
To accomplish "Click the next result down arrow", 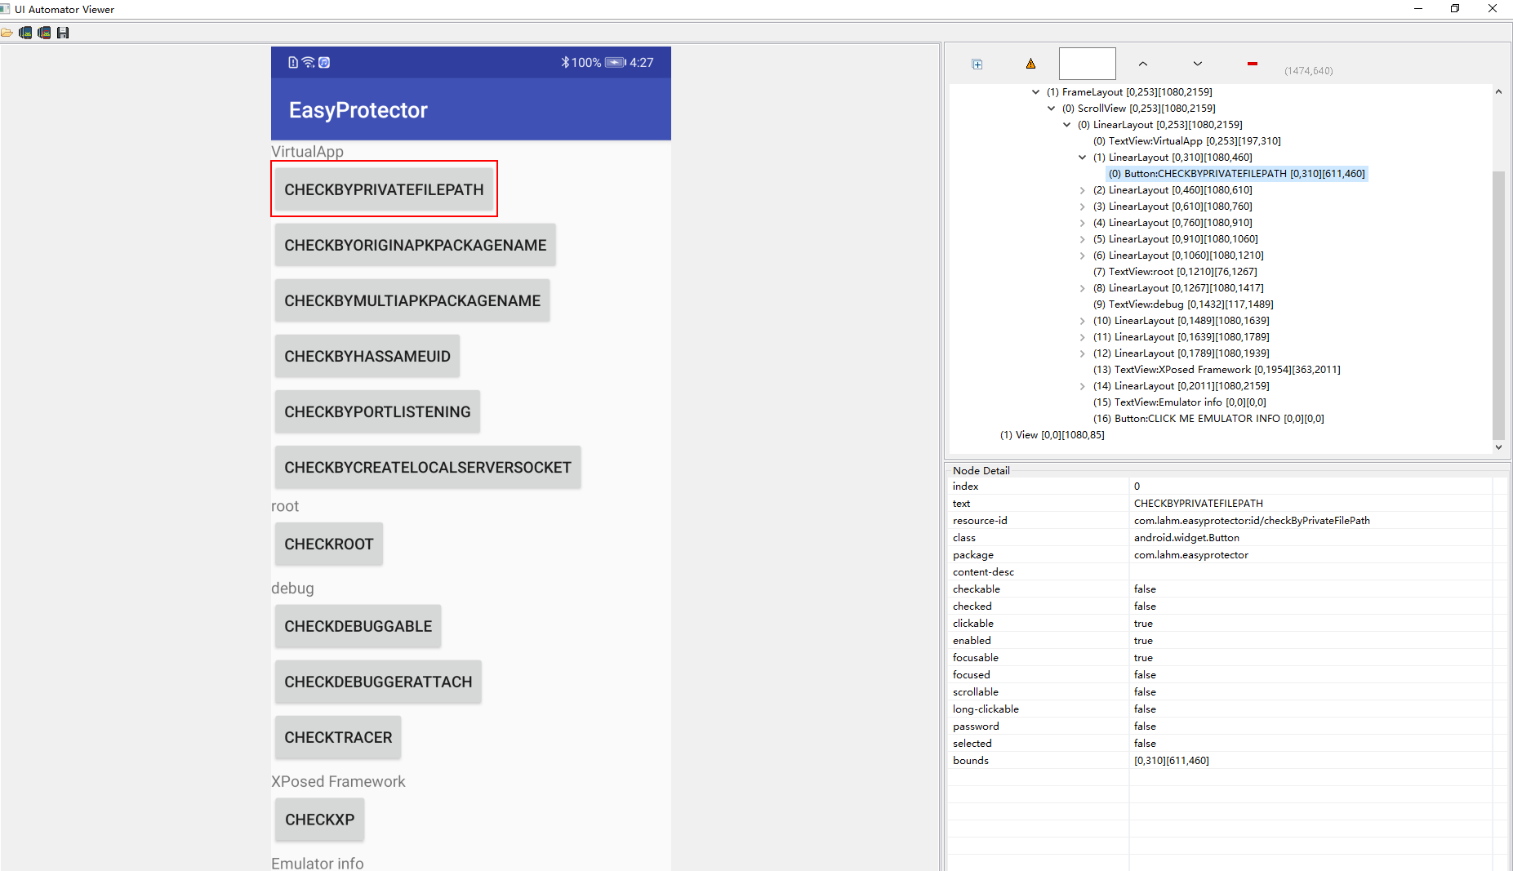I will (x=1198, y=64).
